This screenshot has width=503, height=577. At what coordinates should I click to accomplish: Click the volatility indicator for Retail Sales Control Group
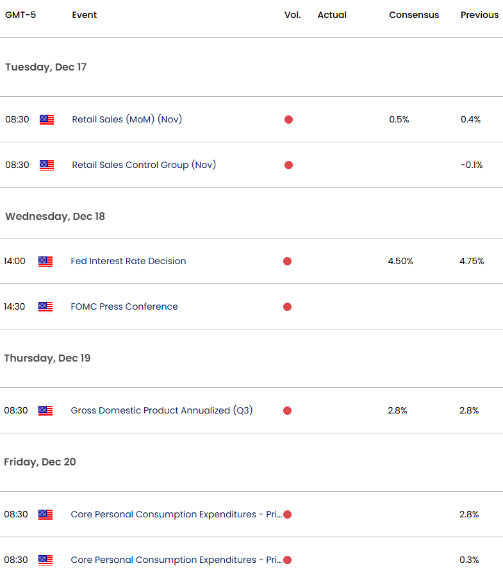coord(288,165)
